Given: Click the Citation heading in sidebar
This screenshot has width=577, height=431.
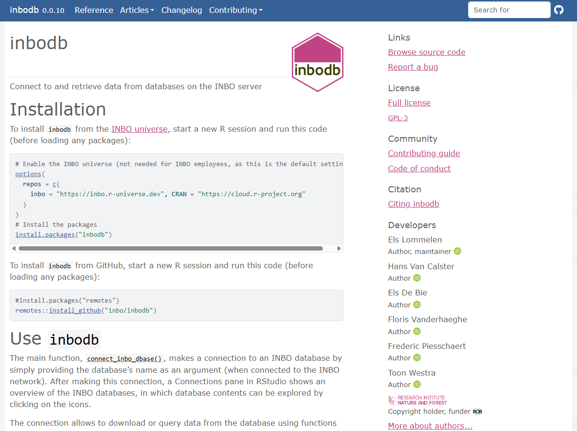Looking at the screenshot, I should pyautogui.click(x=405, y=189).
